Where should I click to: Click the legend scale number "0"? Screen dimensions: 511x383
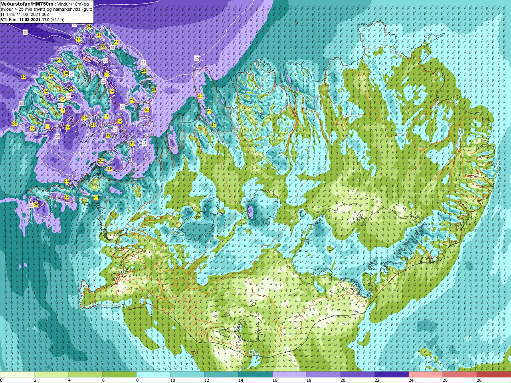(1, 380)
